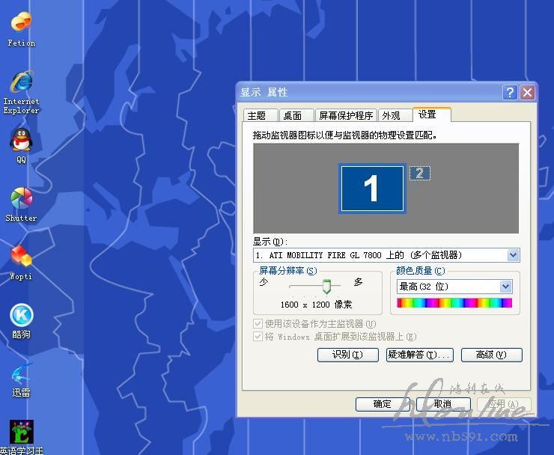Open the 酷狗 music player icon
Image resolution: width=554 pixels, height=455 pixels.
[x=21, y=315]
